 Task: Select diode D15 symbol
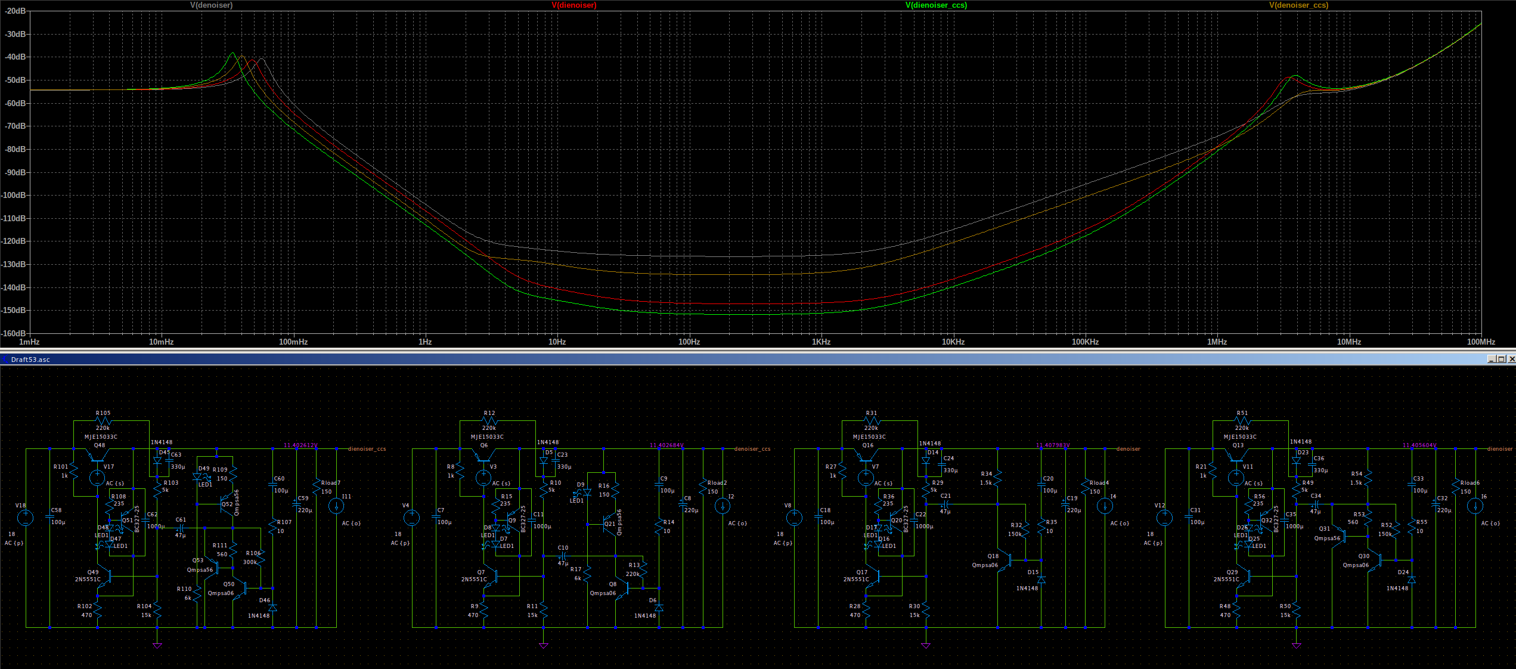click(x=1041, y=580)
